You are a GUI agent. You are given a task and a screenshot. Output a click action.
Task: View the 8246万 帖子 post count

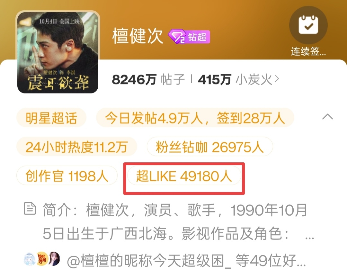148,79
